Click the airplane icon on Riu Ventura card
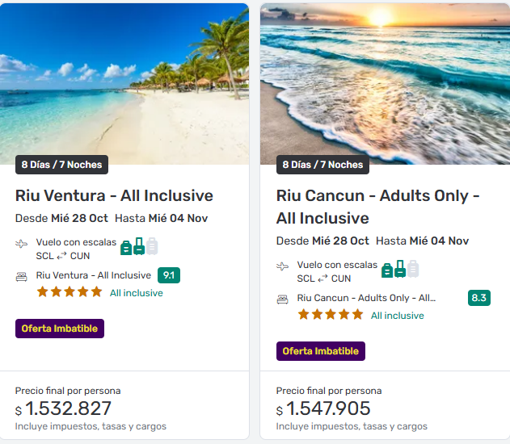This screenshot has width=510, height=444. (22, 243)
